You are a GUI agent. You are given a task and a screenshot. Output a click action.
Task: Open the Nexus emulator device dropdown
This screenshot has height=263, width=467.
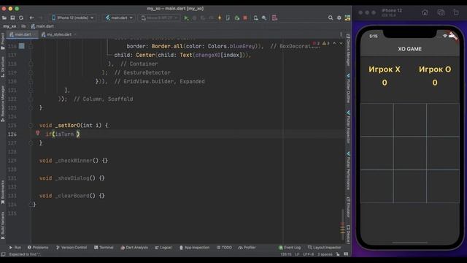(x=160, y=18)
